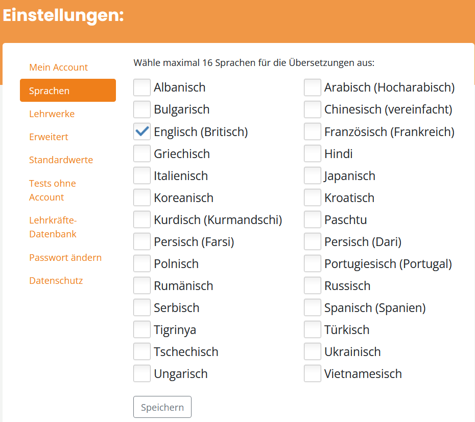Go to the Lehrwerke settings
475x422 pixels.
[x=52, y=114]
